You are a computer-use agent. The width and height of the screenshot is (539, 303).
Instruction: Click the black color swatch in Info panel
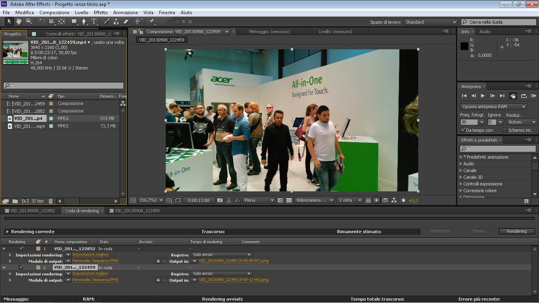coord(464,47)
